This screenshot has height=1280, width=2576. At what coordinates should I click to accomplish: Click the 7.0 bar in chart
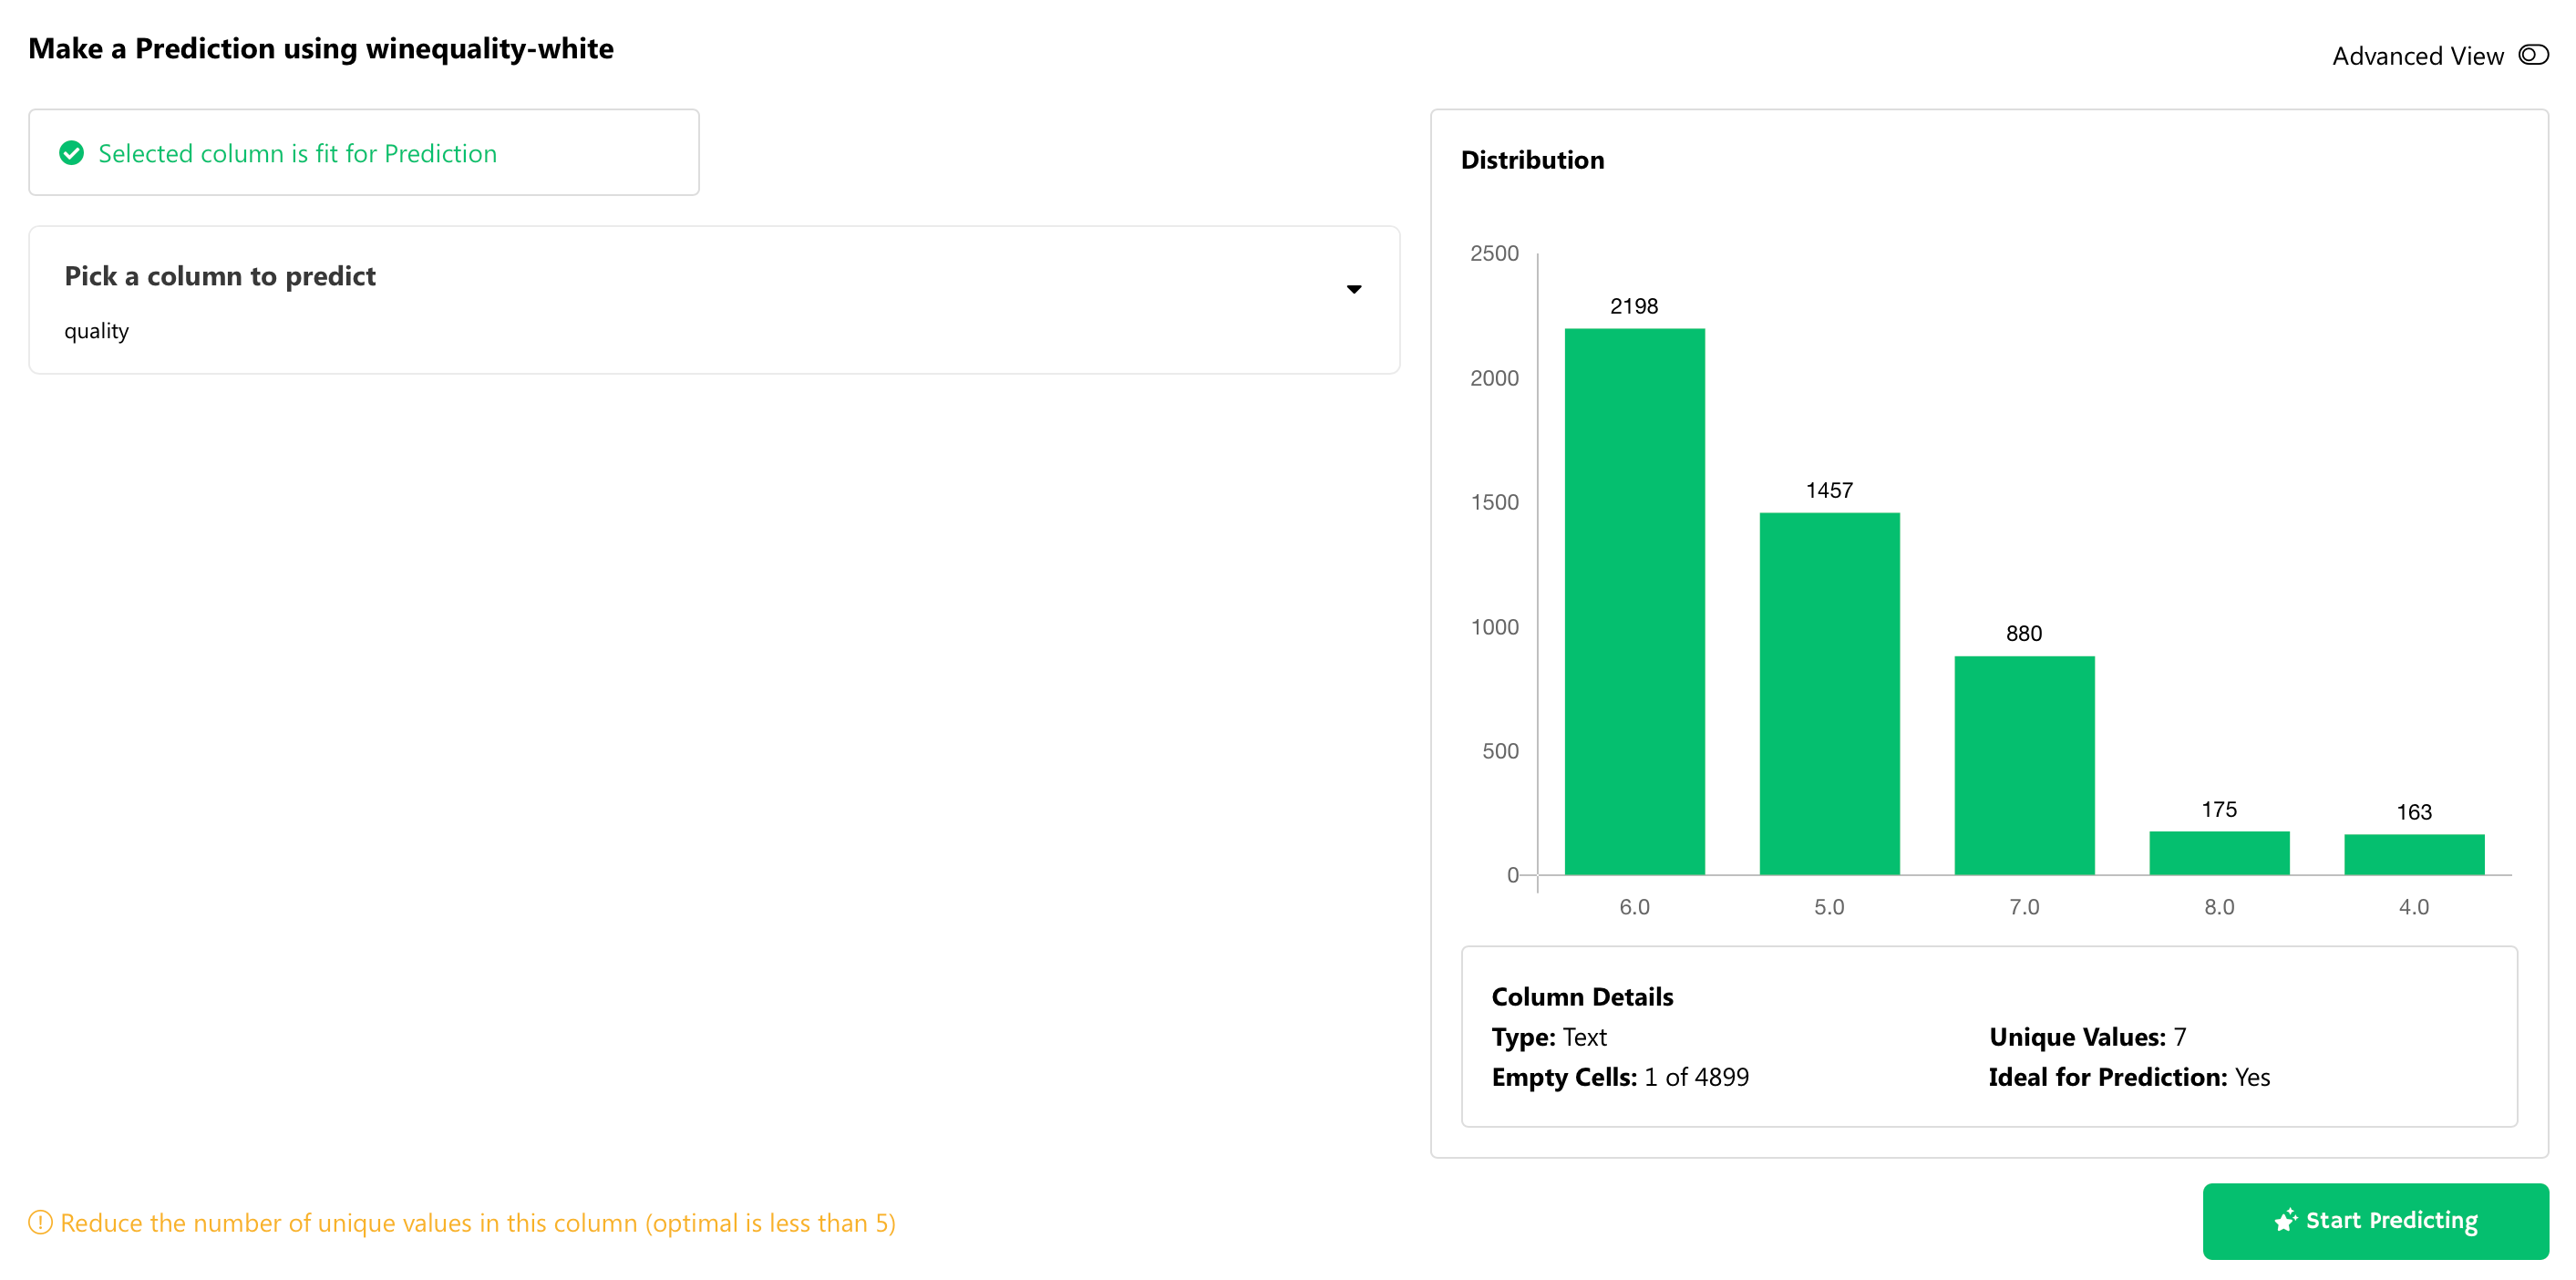(2024, 765)
